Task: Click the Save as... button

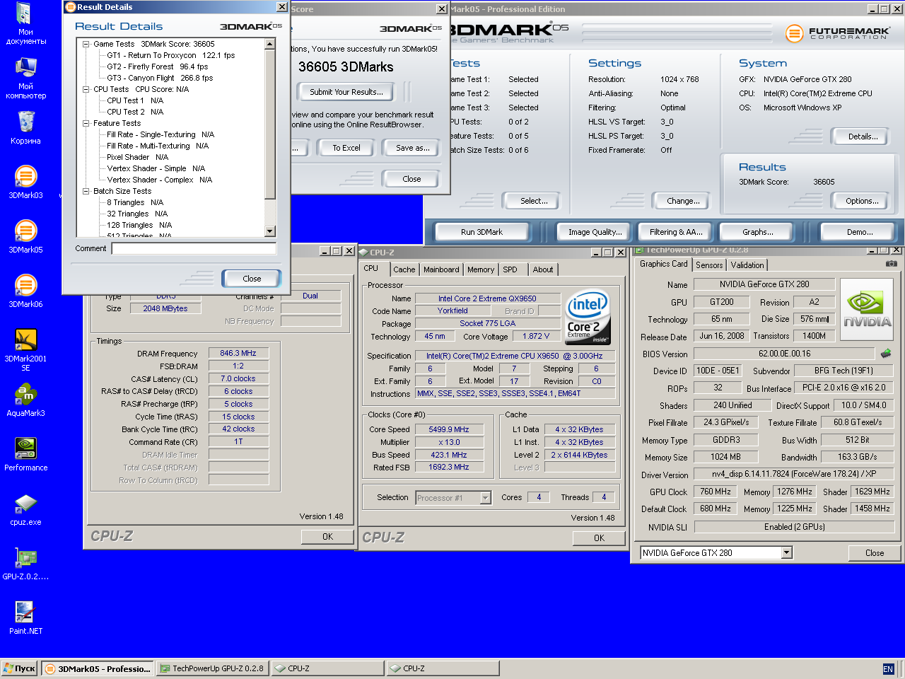Action: (x=413, y=148)
